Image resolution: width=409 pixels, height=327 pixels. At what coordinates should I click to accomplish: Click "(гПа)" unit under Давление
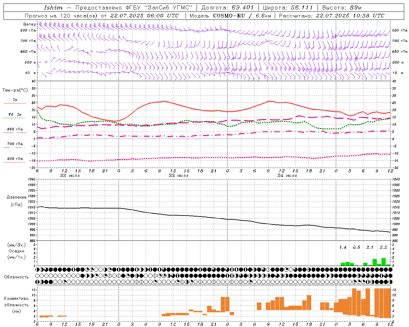point(17,205)
